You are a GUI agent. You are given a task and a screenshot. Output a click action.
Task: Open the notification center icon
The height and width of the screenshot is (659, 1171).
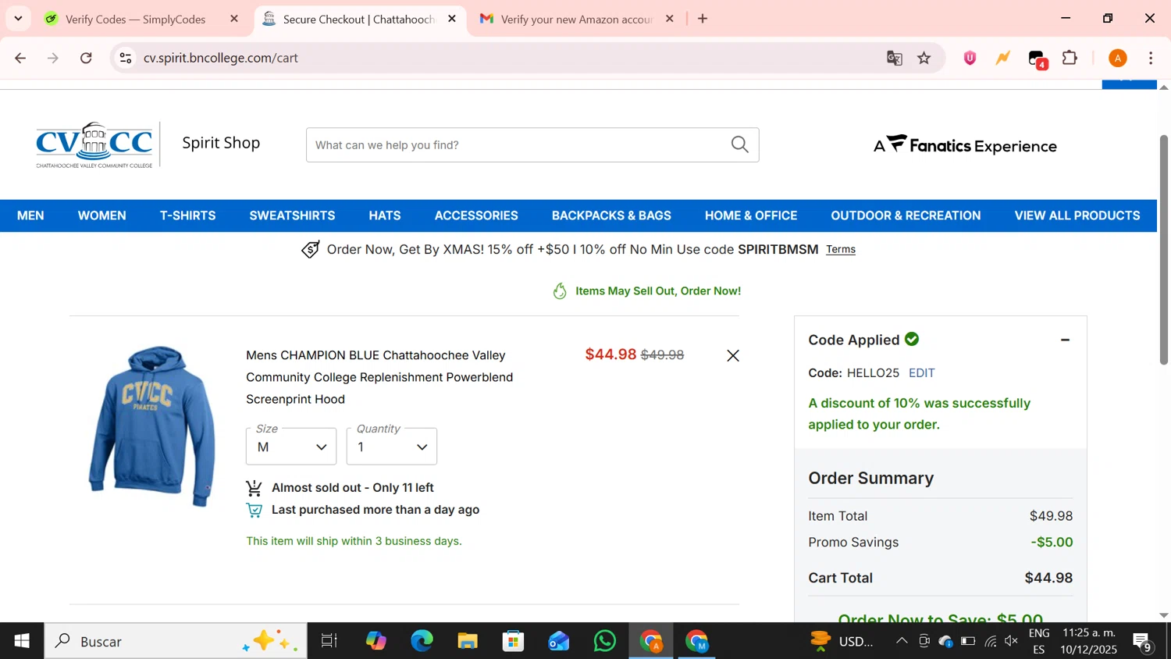click(x=1143, y=642)
